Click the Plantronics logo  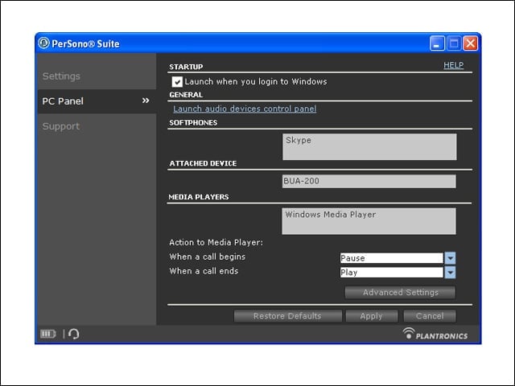point(435,334)
